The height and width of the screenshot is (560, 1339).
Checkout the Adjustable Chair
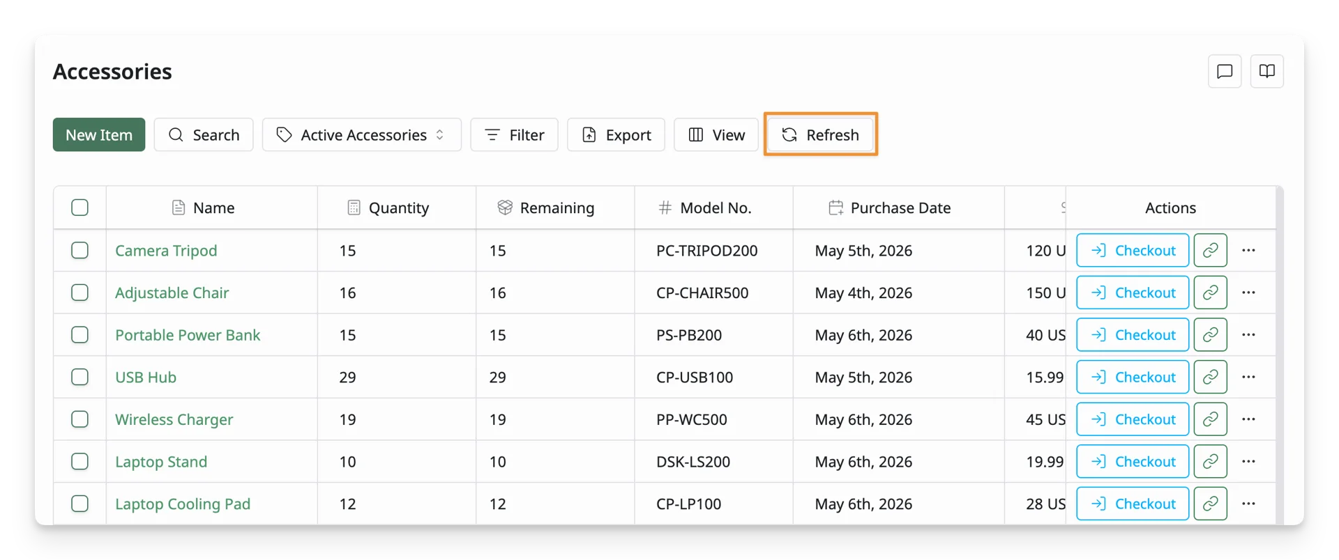point(1133,293)
